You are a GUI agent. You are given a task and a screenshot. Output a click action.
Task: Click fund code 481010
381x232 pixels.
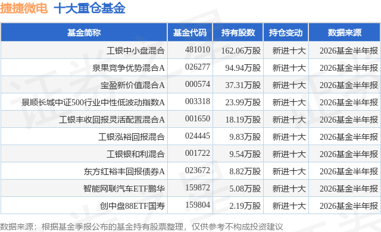(x=198, y=49)
